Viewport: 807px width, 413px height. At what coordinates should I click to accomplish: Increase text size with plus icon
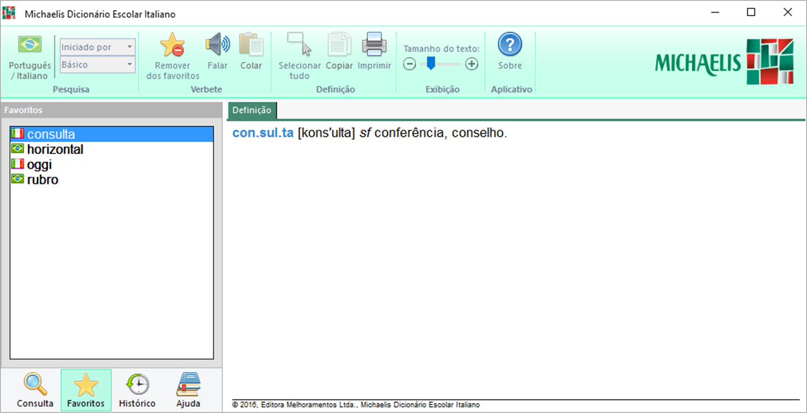click(472, 64)
